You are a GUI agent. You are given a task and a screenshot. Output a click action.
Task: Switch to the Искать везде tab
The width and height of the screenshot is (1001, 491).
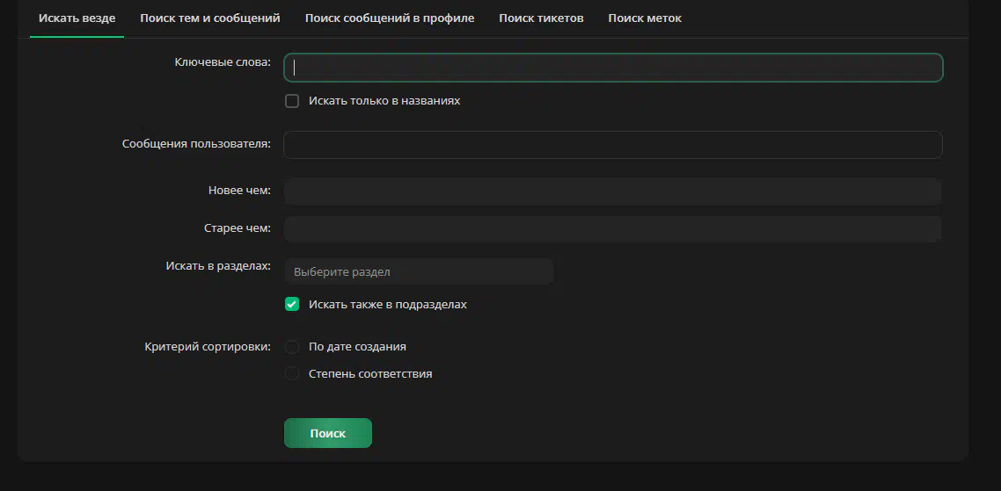[77, 18]
